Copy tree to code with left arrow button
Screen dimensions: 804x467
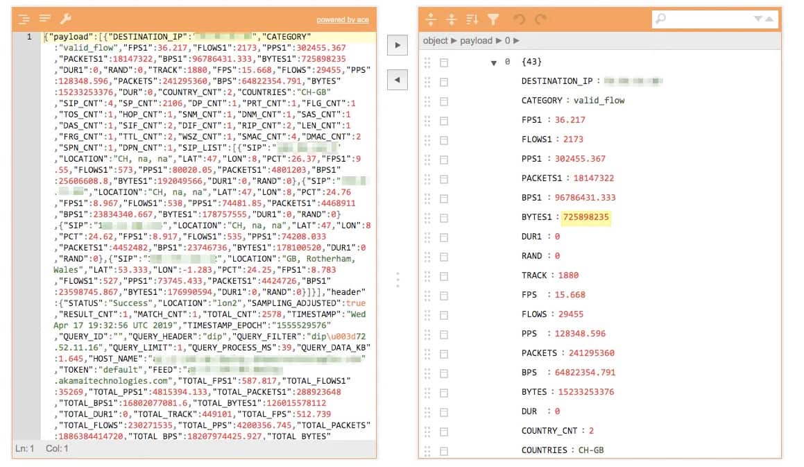pos(397,80)
